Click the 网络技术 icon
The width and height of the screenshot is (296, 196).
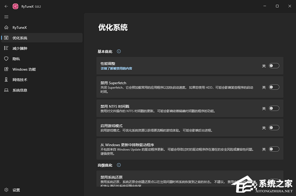(6, 80)
